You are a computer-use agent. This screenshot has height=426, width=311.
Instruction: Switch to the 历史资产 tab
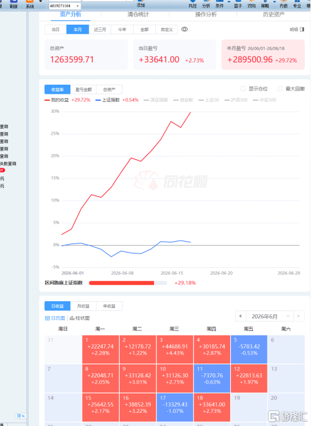coord(273,15)
